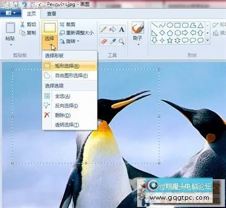Choose the Triangle shape
This screenshot has height=208, width=226.
pyautogui.click(x=200, y=25)
